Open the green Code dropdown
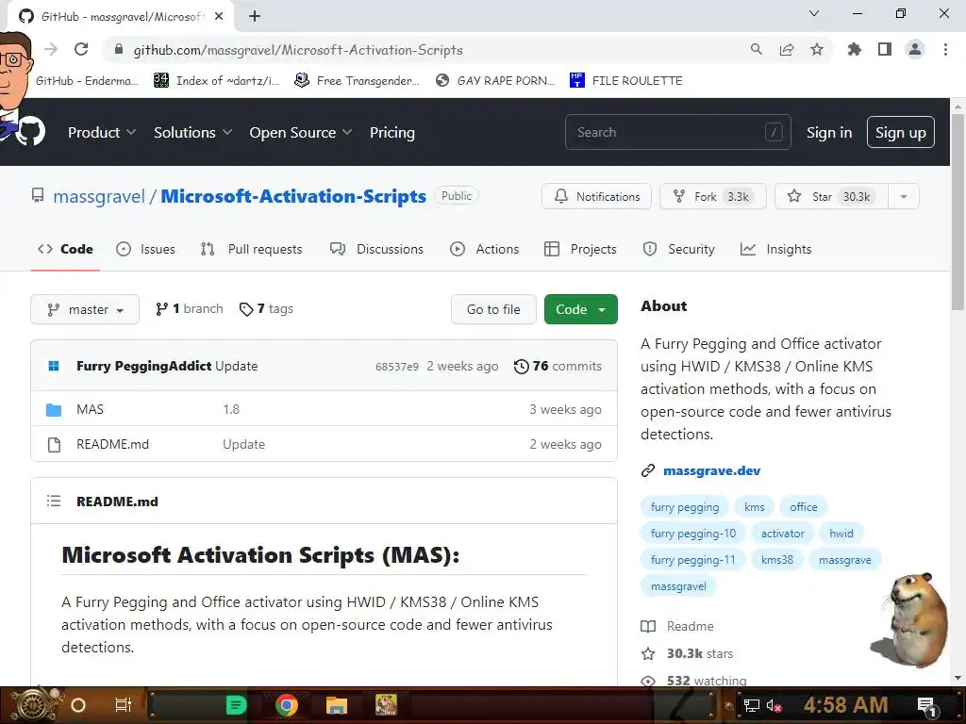Image resolution: width=966 pixels, height=724 pixels. point(581,309)
